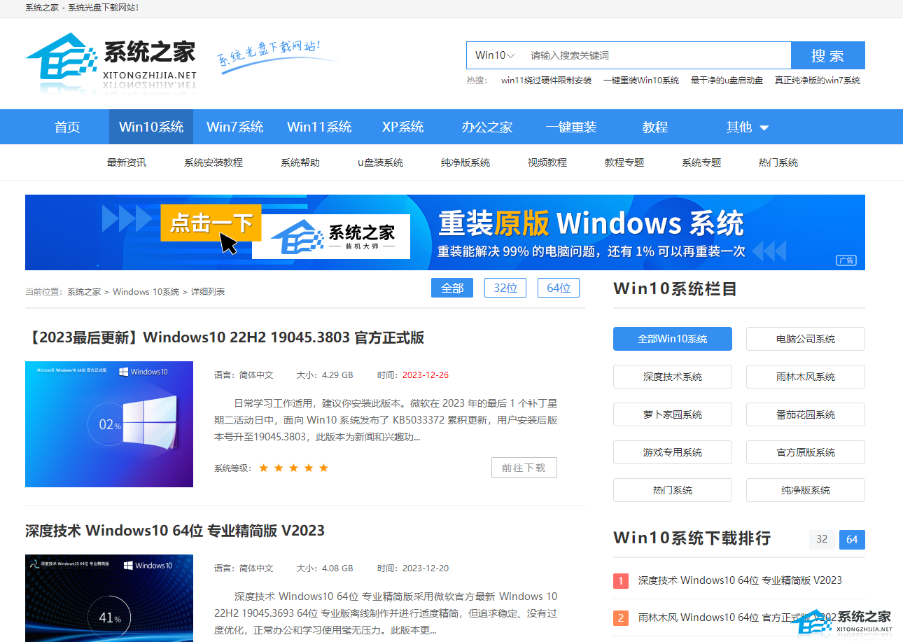903x642 pixels.
Task: Select u盘装系统 in the sub navigation
Action: (x=380, y=162)
